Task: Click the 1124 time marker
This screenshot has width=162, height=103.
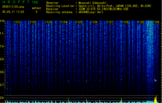Action: coord(64,22)
